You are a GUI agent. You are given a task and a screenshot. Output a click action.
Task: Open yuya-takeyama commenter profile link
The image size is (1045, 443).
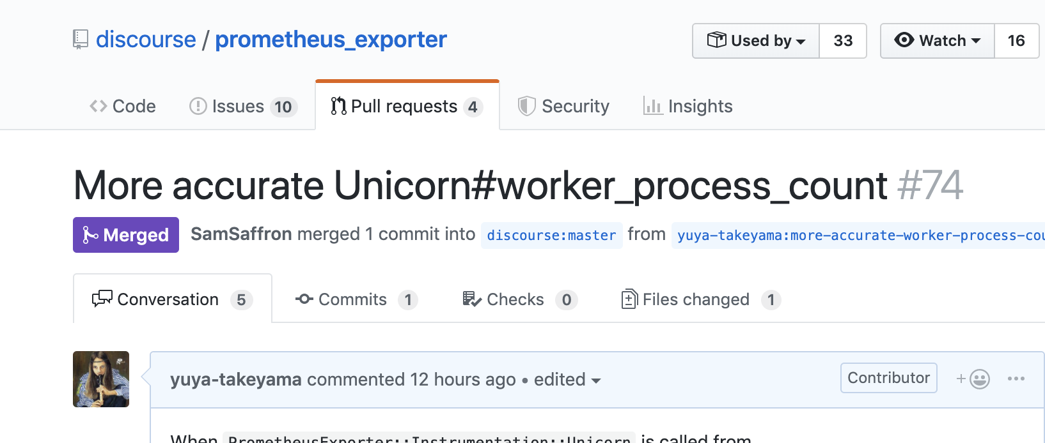tap(236, 379)
